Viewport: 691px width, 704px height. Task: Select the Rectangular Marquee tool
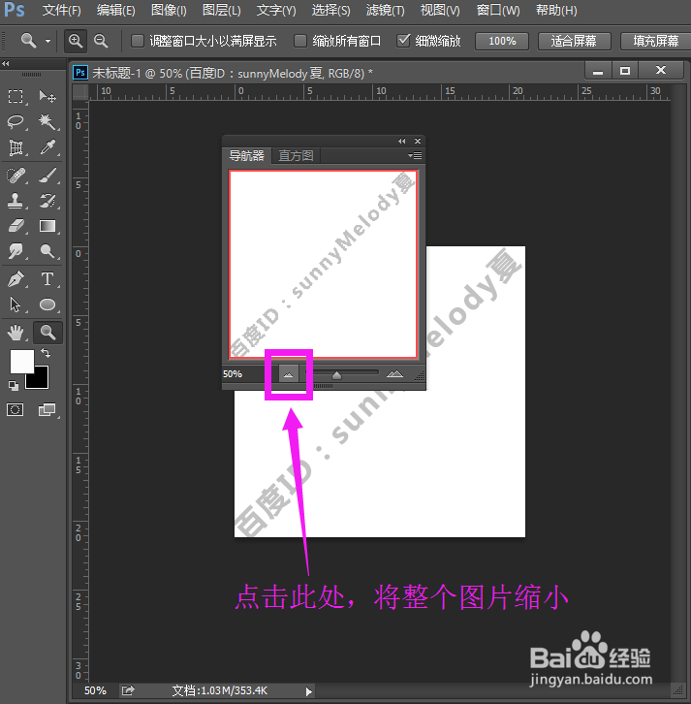tap(16, 97)
